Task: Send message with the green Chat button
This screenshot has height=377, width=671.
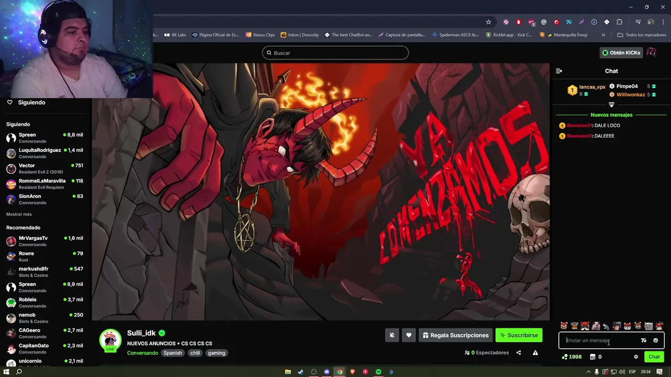Action: pyautogui.click(x=654, y=357)
